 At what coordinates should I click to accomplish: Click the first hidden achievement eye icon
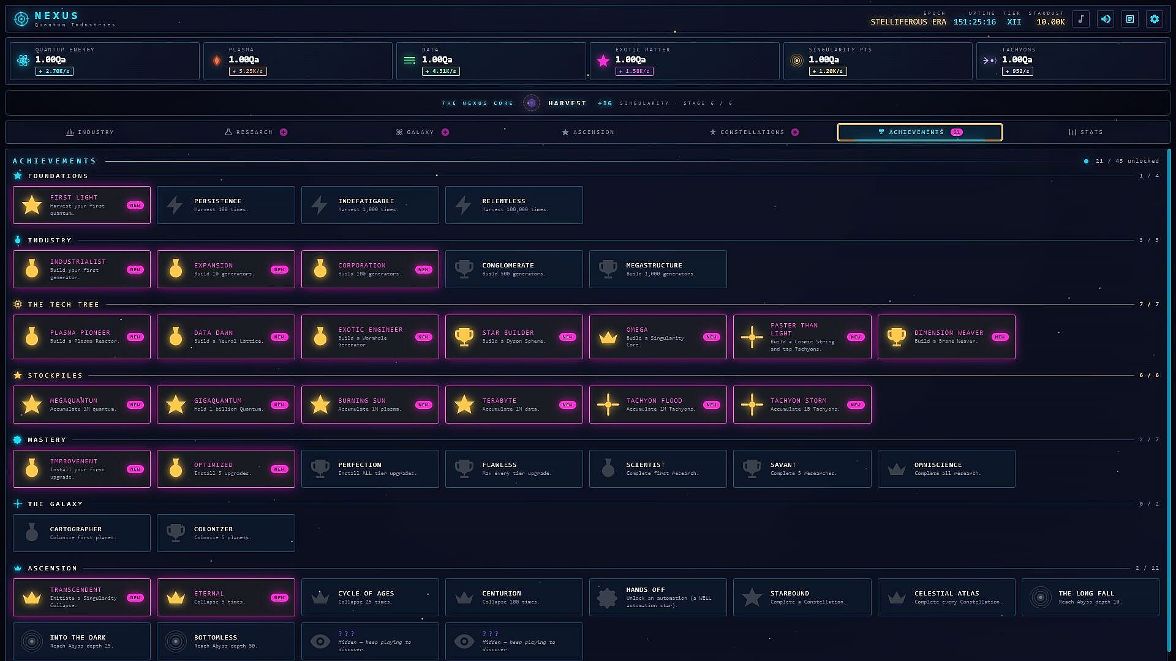pos(320,641)
